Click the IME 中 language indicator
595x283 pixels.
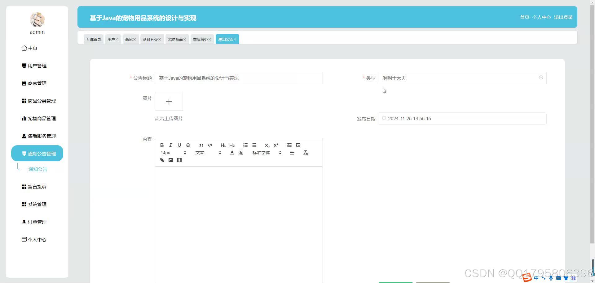coord(536,278)
